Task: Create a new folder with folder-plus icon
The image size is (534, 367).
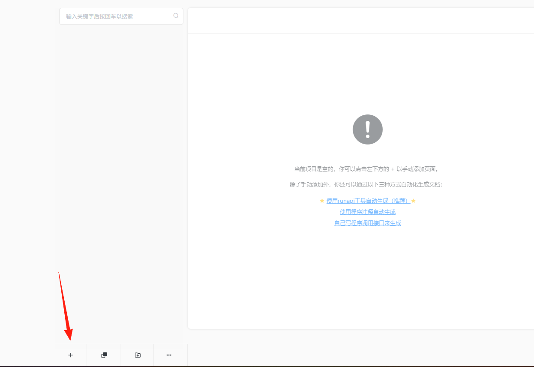Action: click(138, 355)
